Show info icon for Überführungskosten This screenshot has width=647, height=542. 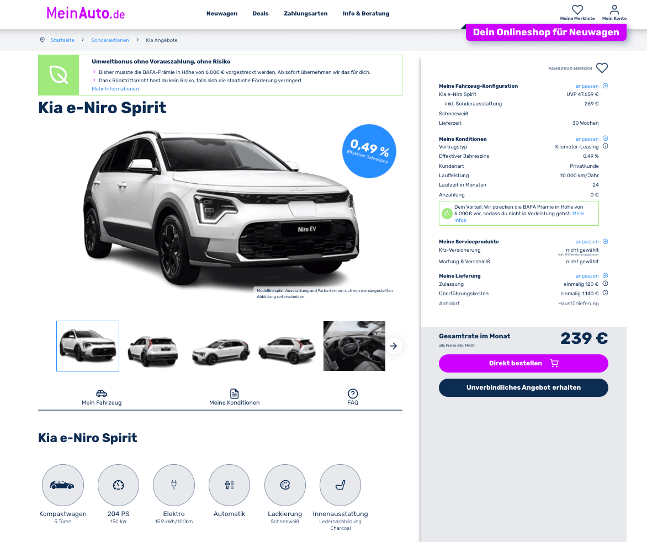click(x=606, y=293)
